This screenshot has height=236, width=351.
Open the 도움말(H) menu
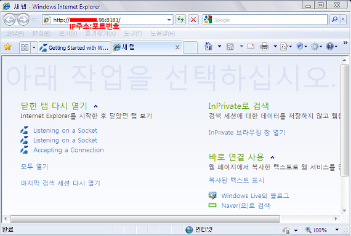click(x=163, y=34)
